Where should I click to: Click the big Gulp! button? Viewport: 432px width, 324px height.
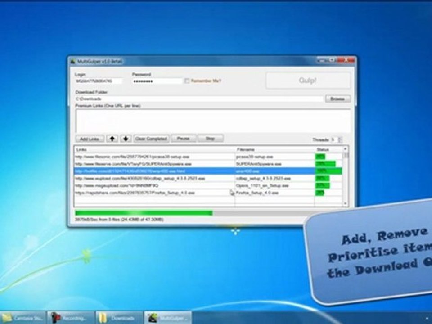(x=308, y=81)
